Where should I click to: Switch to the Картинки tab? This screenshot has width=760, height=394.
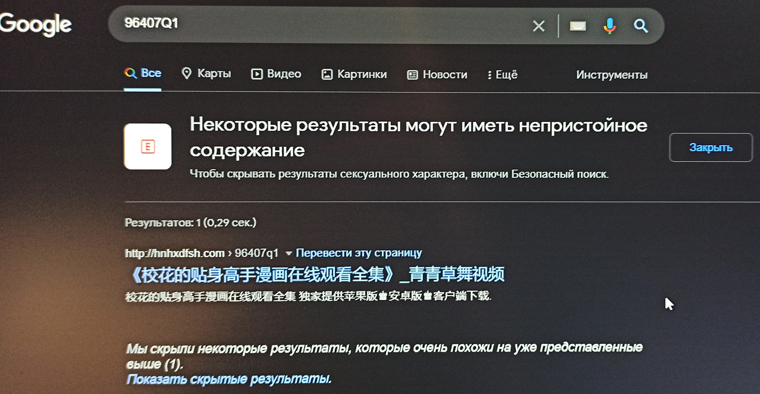point(354,74)
